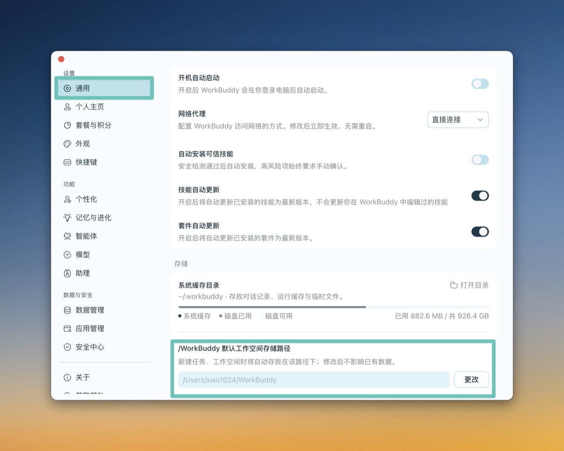This screenshot has height=451, width=564.
Task: Click the 快捷键 keyboard icon
Action: coord(67,162)
